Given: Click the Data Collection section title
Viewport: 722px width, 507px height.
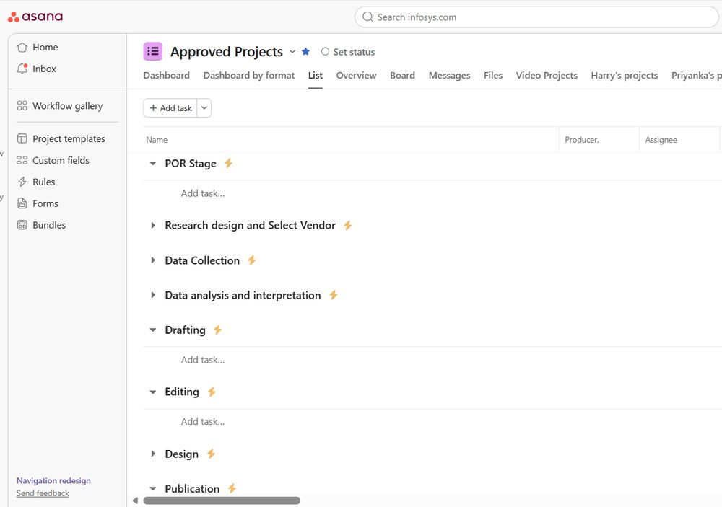Looking at the screenshot, I should point(202,260).
